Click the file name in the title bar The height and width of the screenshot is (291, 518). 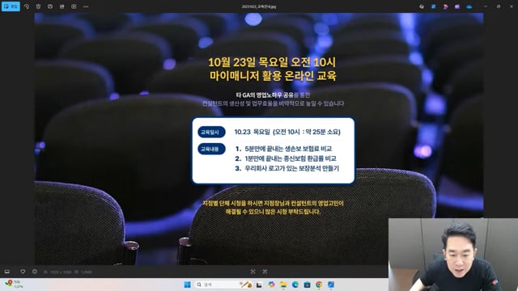[x=259, y=6]
